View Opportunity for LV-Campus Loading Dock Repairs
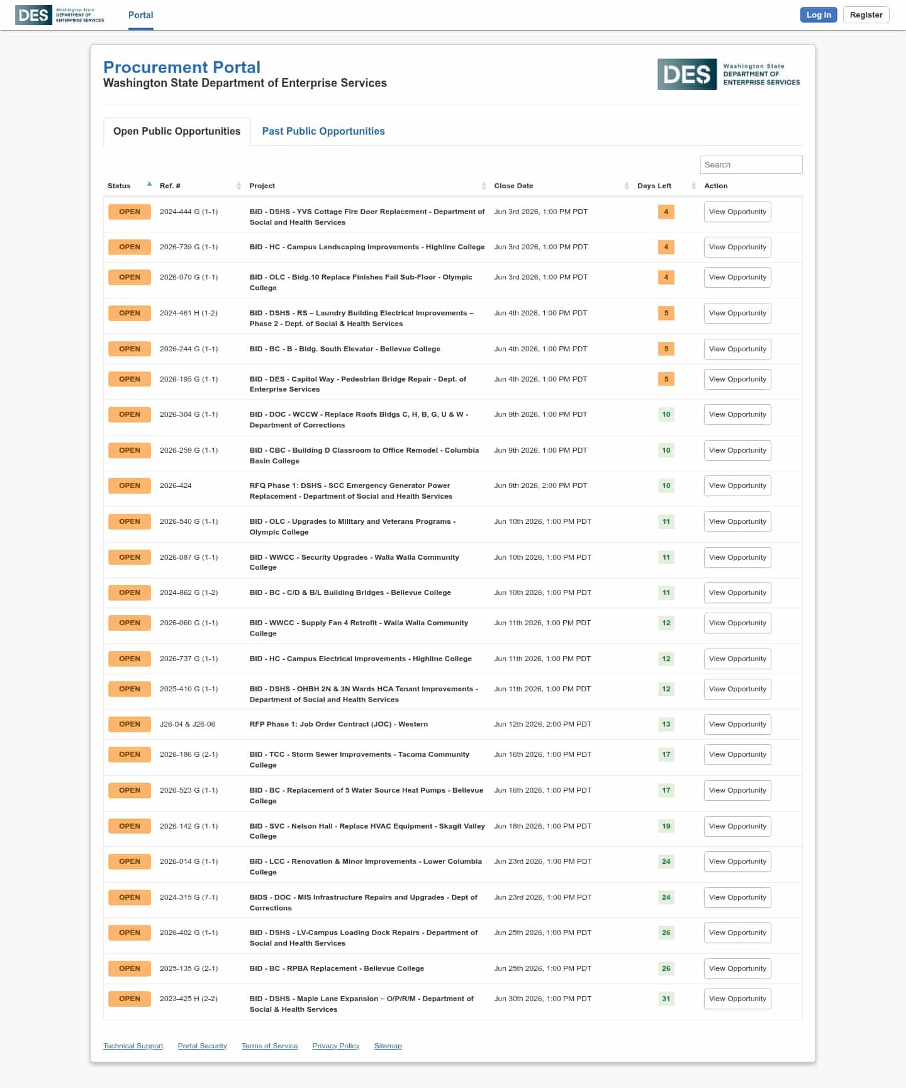 pos(737,932)
